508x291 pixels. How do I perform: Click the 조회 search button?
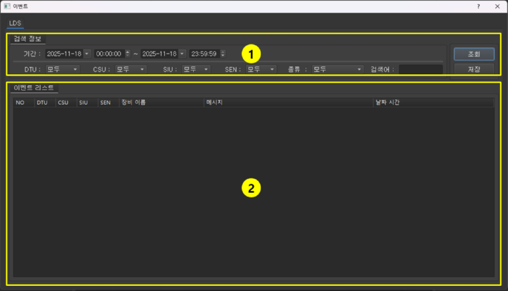(474, 54)
